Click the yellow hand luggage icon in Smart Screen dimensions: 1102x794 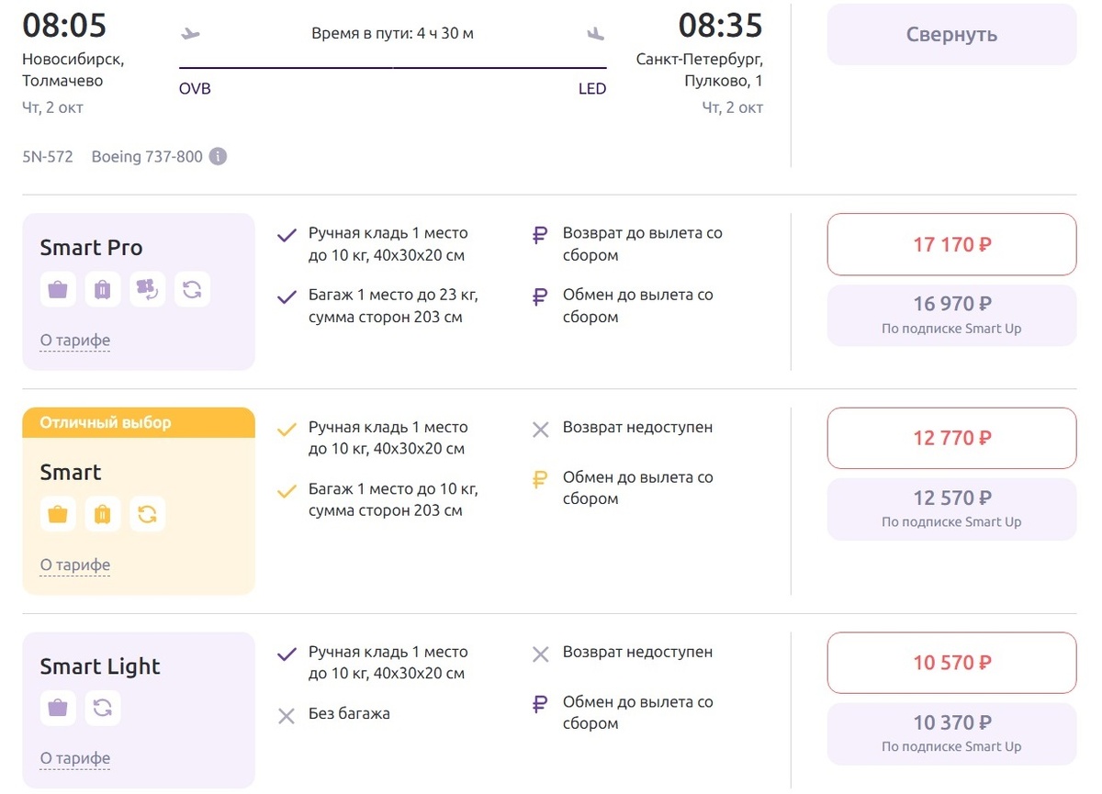tap(58, 514)
